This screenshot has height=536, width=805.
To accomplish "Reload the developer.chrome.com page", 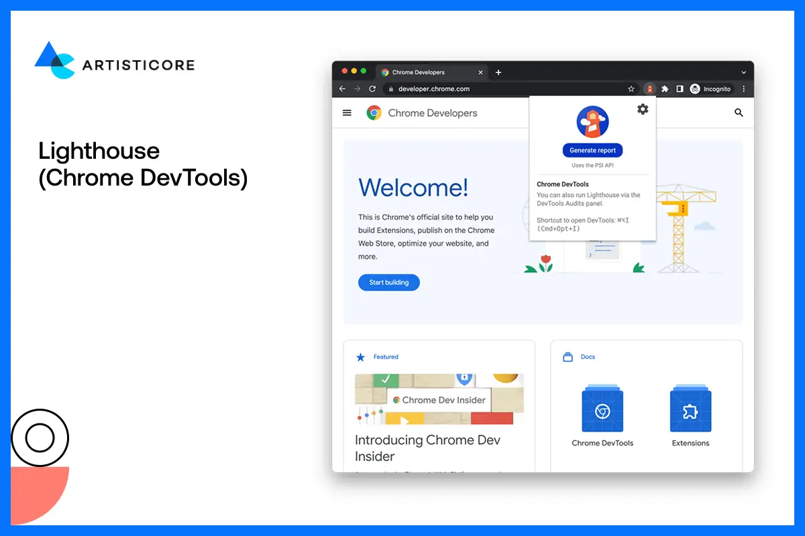I will [x=373, y=88].
